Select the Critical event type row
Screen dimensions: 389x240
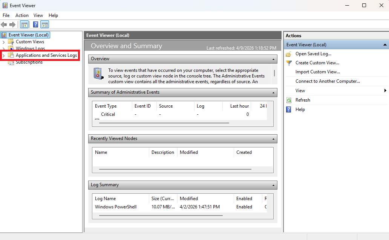tap(180, 114)
